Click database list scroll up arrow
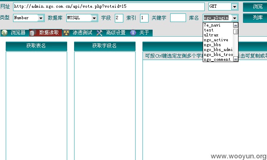 (x=236, y=25)
